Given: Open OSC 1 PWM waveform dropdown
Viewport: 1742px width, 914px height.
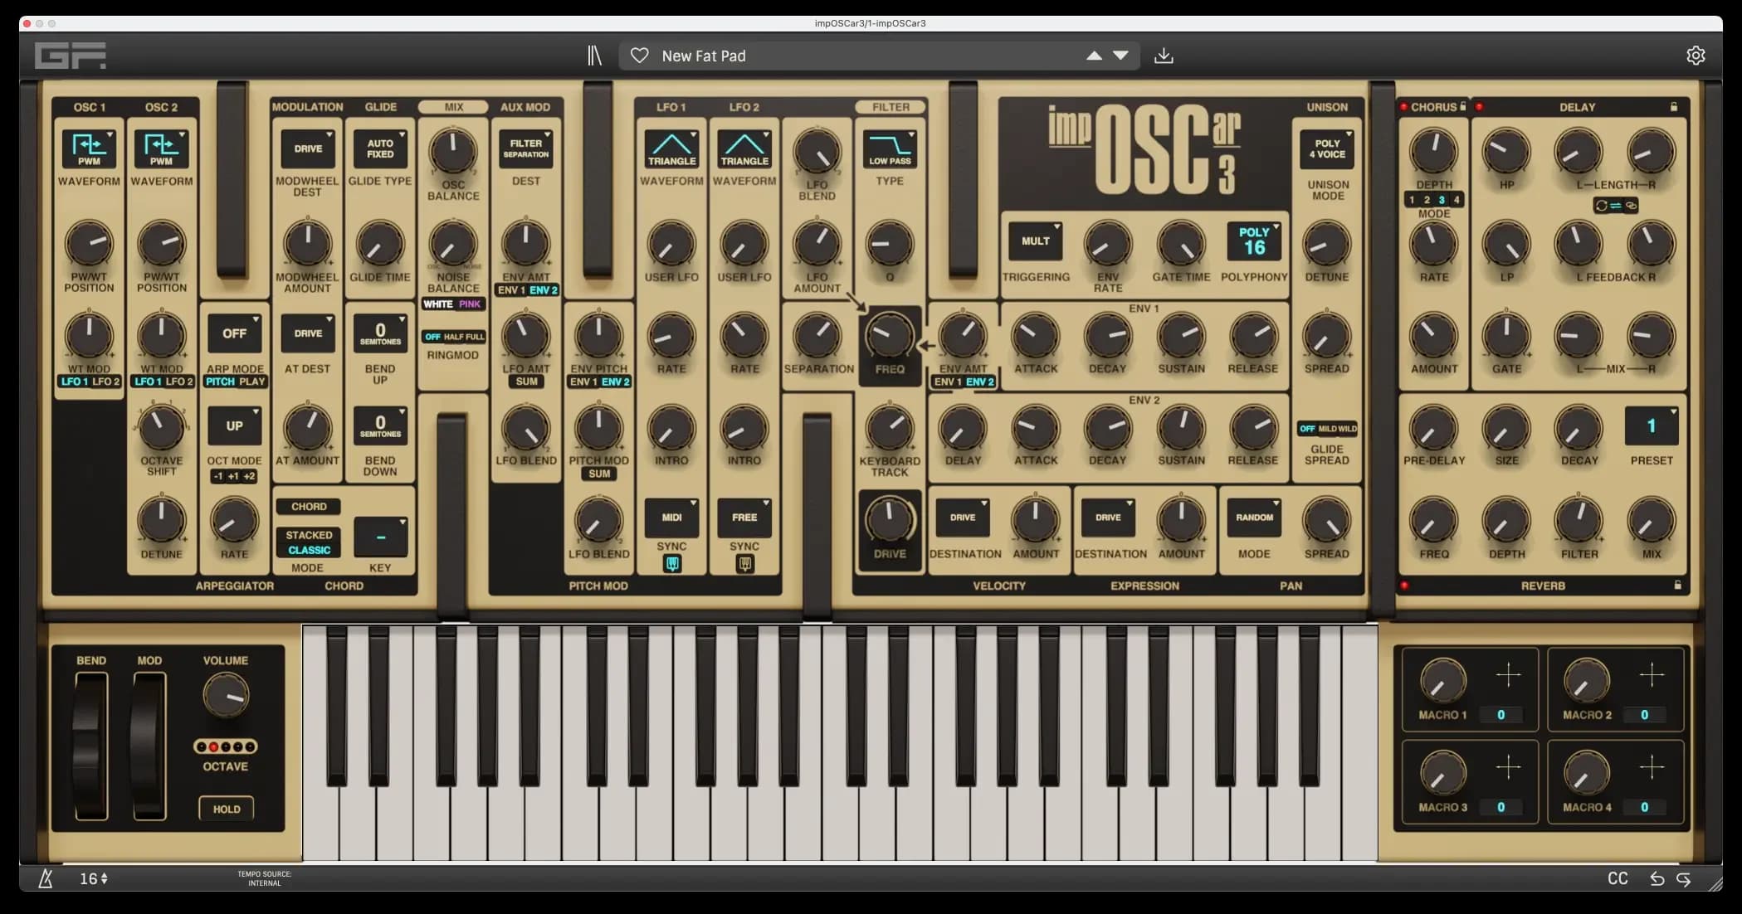Looking at the screenshot, I should (x=89, y=148).
